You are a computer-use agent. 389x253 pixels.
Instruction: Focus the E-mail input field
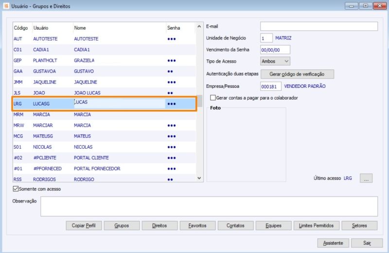pyautogui.click(x=319, y=26)
